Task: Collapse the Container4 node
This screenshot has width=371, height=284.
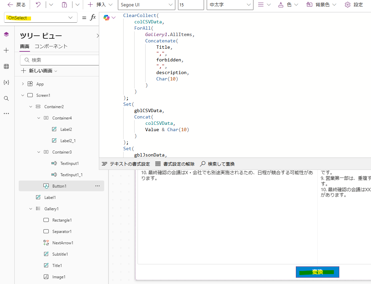Action: coord(39,118)
